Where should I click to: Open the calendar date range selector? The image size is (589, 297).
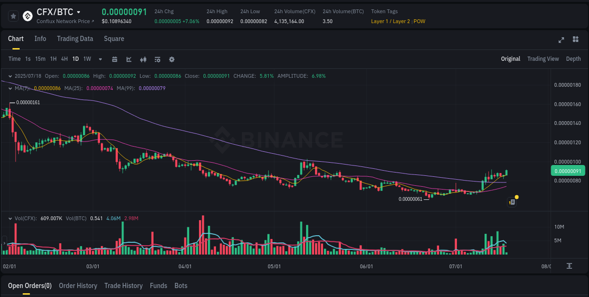(x=115, y=59)
